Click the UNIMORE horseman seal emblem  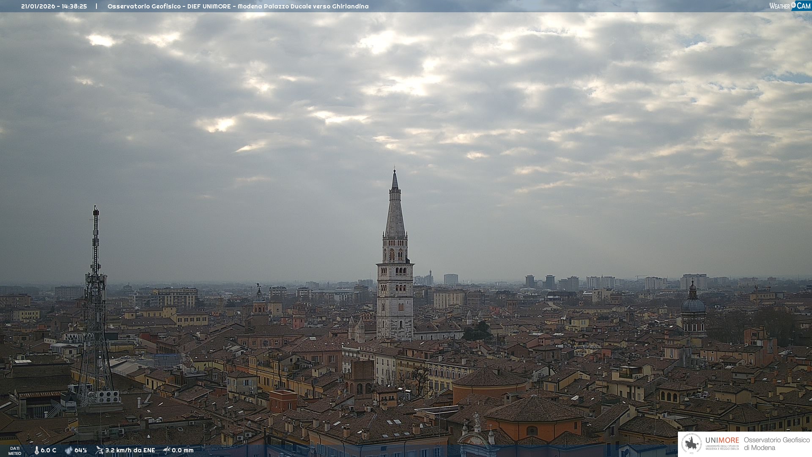pos(692,444)
